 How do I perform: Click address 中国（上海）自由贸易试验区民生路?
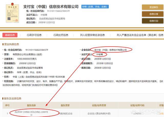click(x=39, y=77)
